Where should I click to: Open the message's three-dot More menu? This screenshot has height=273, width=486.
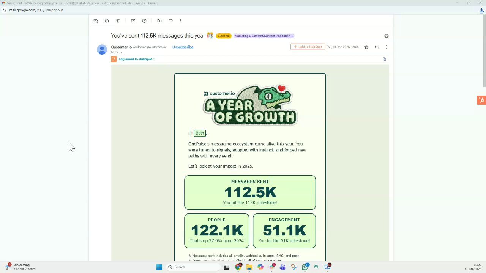coord(387,47)
